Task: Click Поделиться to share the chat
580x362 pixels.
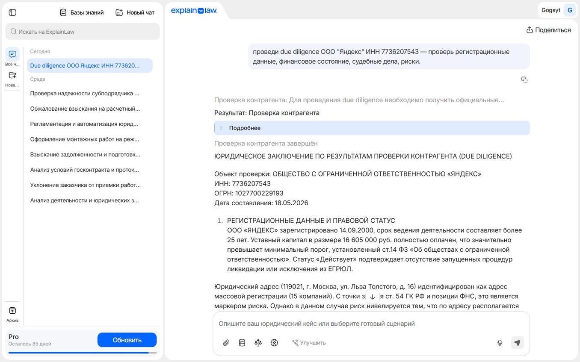Action: pyautogui.click(x=548, y=30)
